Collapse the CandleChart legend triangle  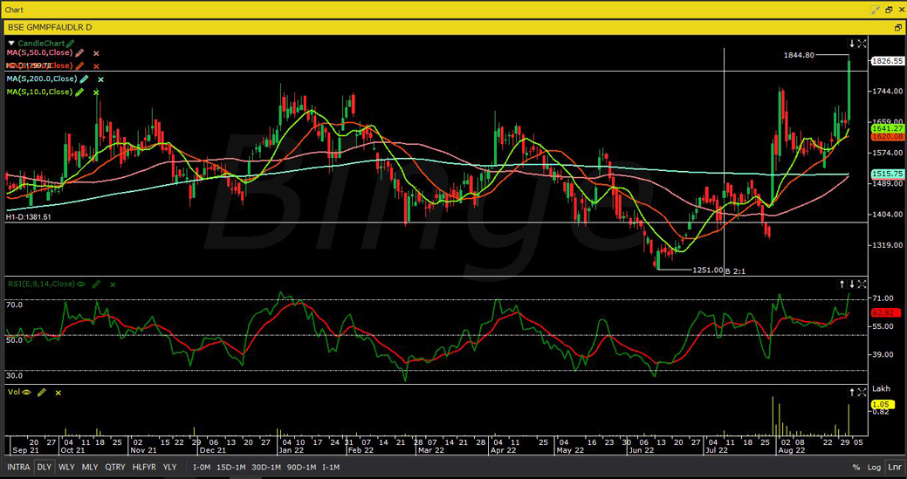pyautogui.click(x=11, y=44)
